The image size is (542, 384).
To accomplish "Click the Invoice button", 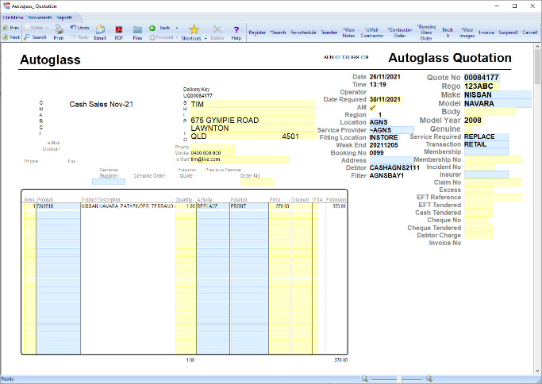I will pos(486,33).
